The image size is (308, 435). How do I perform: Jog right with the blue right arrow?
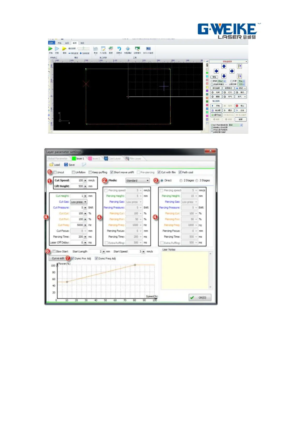click(232, 71)
